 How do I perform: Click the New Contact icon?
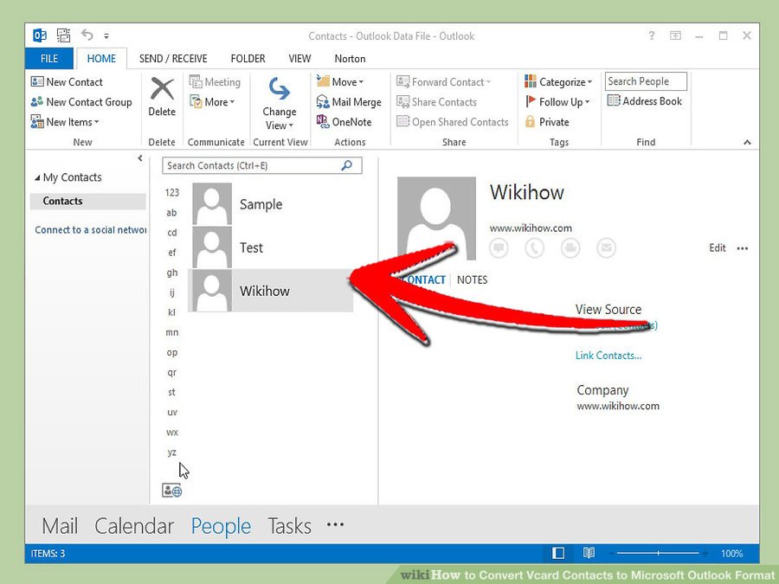[37, 82]
